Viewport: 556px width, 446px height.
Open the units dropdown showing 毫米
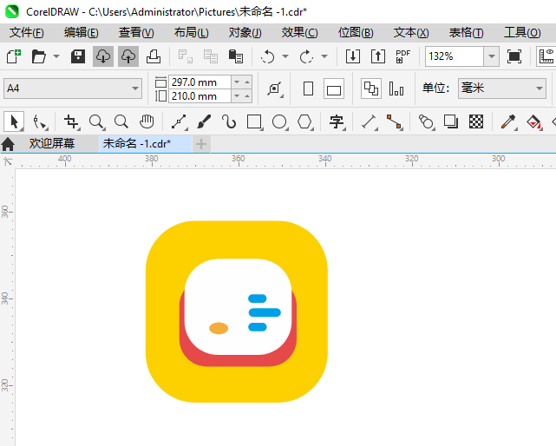click(x=502, y=89)
